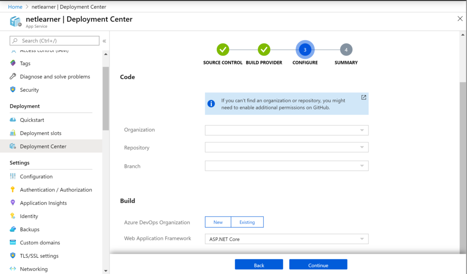This screenshot has width=467, height=274.
Task: Click the TLS/SSL settings shield icon
Action: pyautogui.click(x=13, y=255)
